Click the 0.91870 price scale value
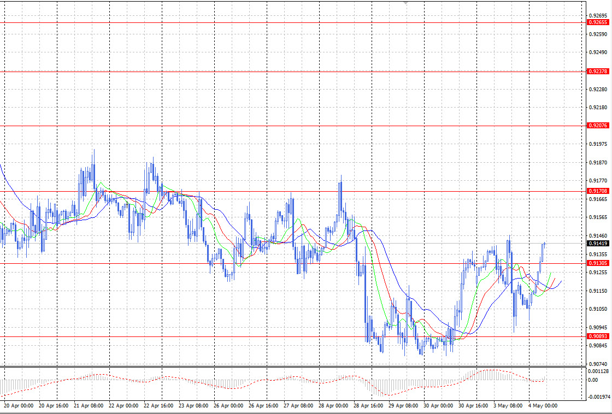 click(598, 162)
